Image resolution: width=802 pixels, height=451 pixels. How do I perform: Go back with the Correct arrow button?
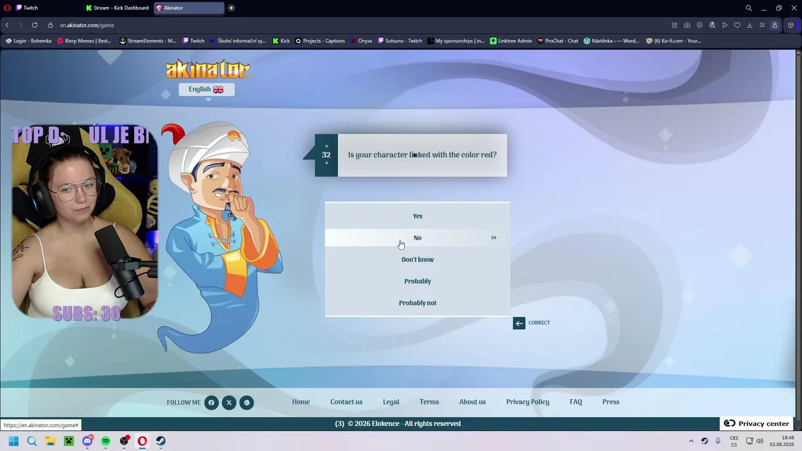pyautogui.click(x=519, y=323)
